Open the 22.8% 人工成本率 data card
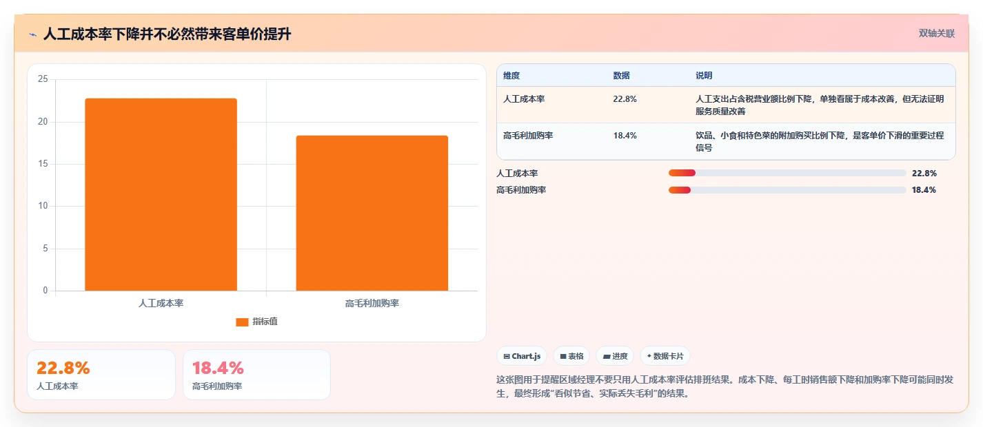The image size is (983, 427). [x=101, y=375]
